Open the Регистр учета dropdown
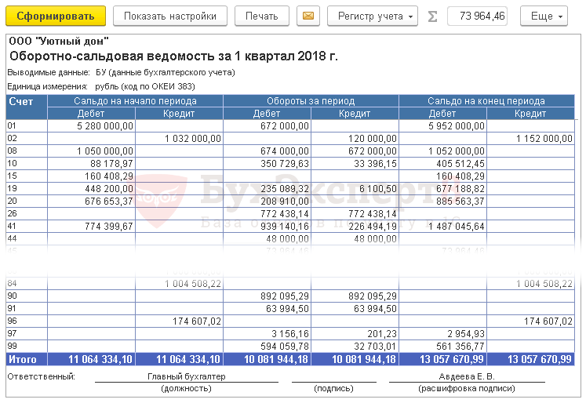Screen dimensions: 586x403 tap(372, 16)
